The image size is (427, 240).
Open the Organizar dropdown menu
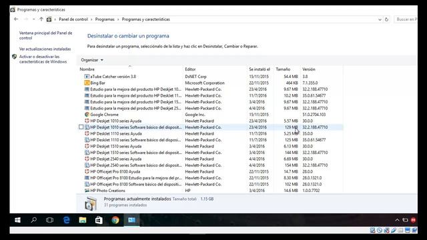92,60
